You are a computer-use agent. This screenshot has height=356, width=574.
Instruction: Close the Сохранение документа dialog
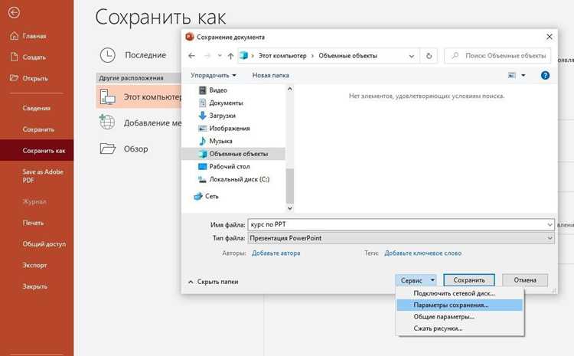(x=549, y=37)
